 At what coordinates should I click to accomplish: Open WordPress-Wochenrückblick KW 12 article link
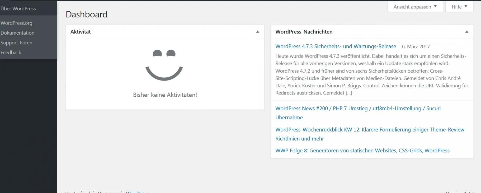coord(371,134)
